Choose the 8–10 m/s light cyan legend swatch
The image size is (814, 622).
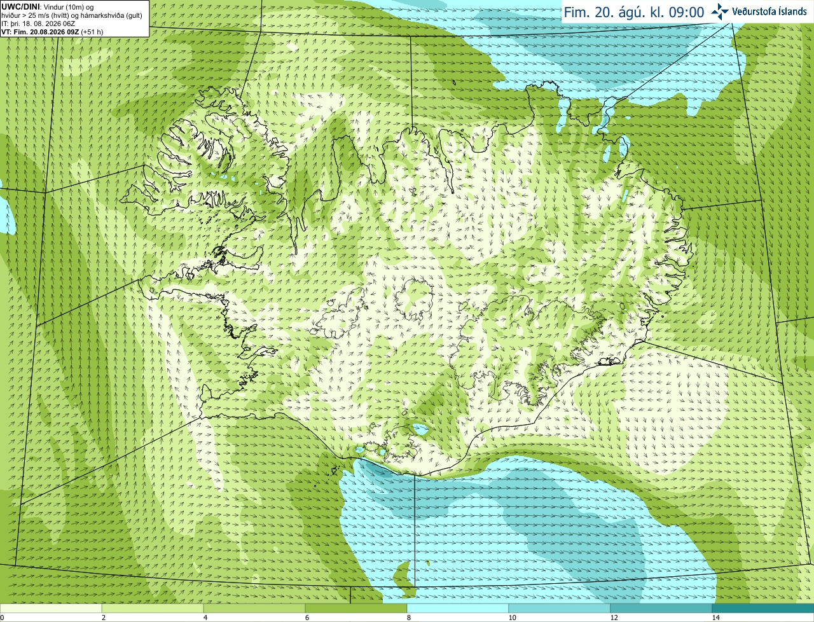coord(458,609)
